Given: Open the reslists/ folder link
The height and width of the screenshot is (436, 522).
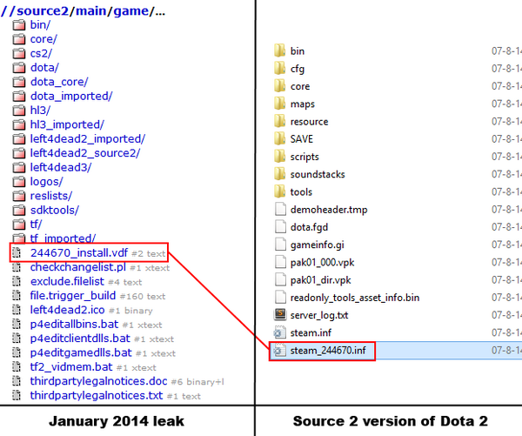Looking at the screenshot, I should click(51, 196).
